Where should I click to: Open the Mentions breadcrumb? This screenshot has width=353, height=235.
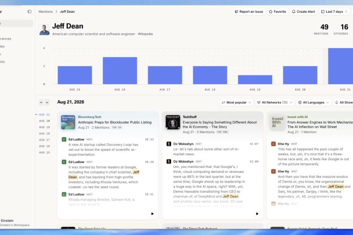click(x=46, y=11)
